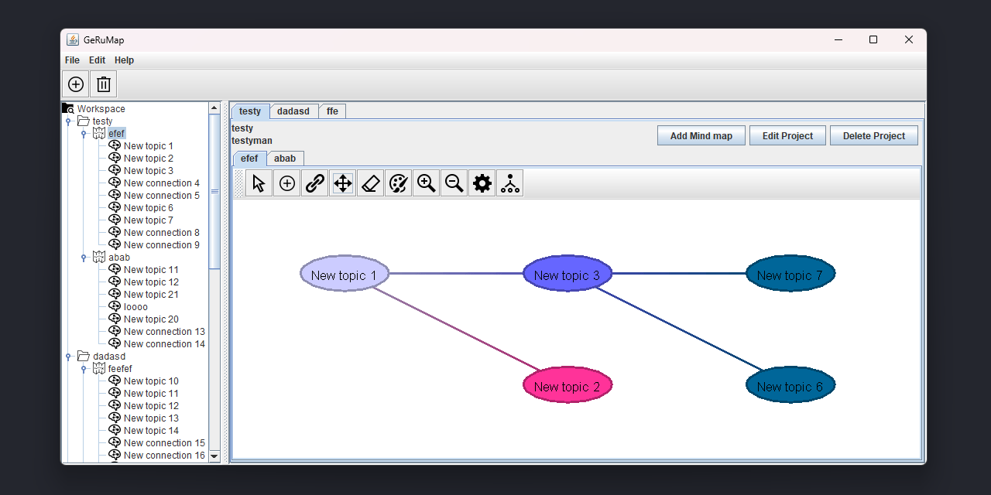Open the color palette tool
The width and height of the screenshot is (991, 495).
(x=398, y=183)
